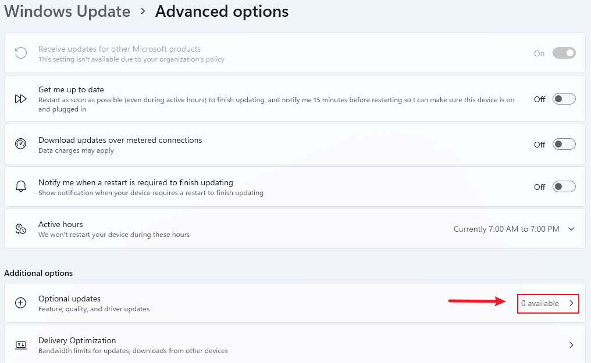Click the Optional updates label
Screen dimensions: 591x363
[x=69, y=299]
